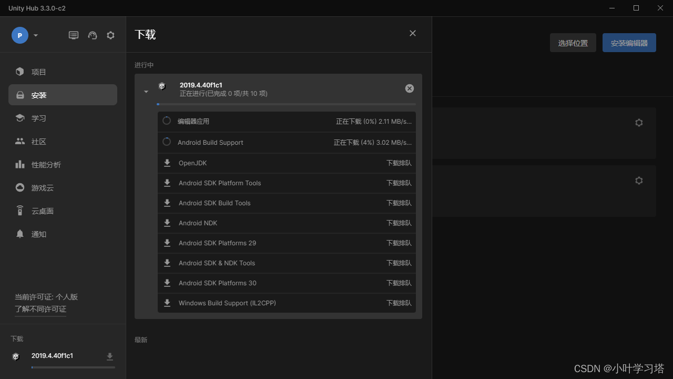
Task: Click the 编辑器应用 row label
Action: (x=193, y=121)
